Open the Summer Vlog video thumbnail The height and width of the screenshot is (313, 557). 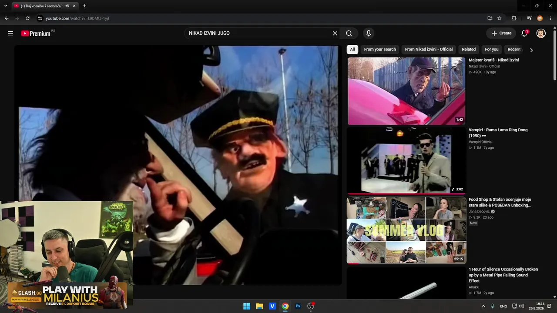pos(406,230)
